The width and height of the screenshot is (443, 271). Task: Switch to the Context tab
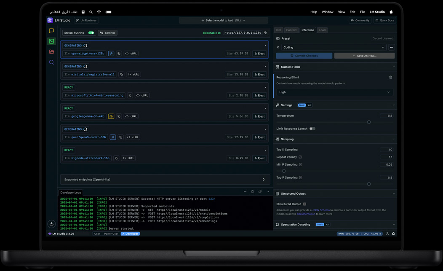point(291,30)
